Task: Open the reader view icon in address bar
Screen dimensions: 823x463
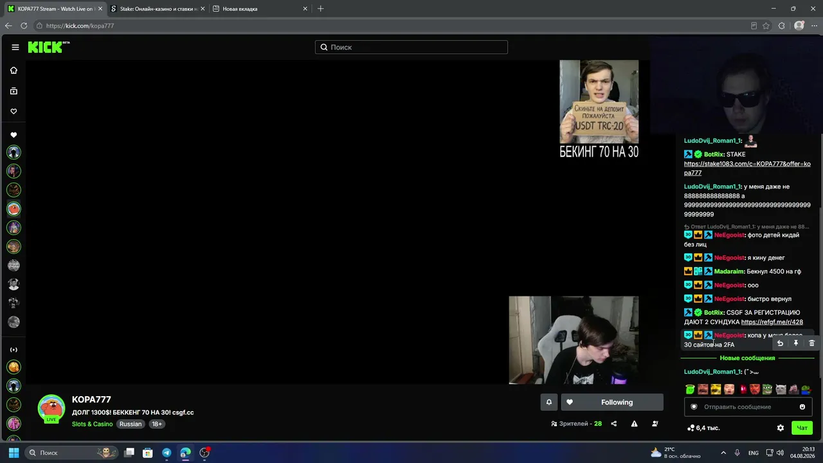Action: point(754,26)
